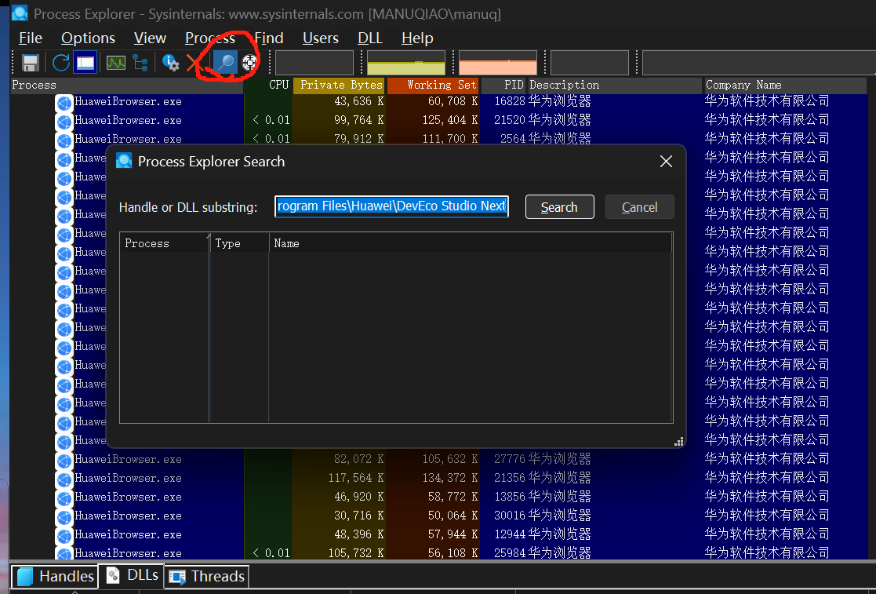Refresh the process list now
This screenshot has width=876, height=594.
click(60, 63)
